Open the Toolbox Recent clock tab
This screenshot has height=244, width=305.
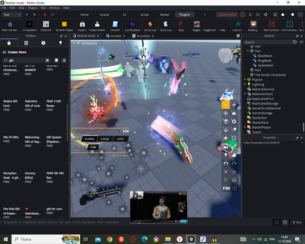(x=43, y=43)
